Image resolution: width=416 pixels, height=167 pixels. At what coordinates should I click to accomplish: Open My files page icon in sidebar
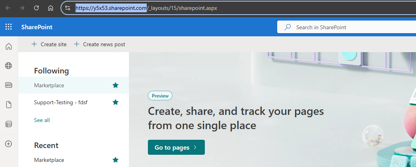point(8,105)
